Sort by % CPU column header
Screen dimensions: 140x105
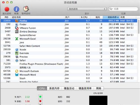pyautogui.click(x=85, y=17)
